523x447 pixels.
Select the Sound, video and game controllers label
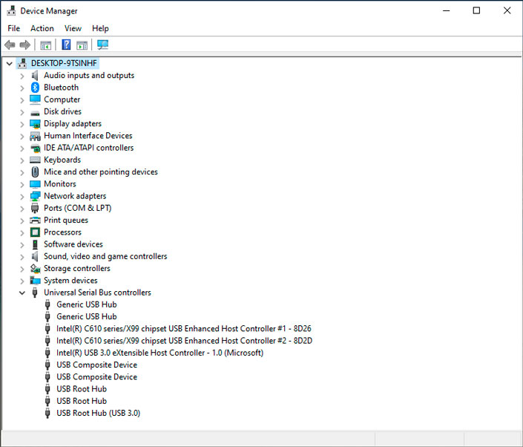[x=105, y=256]
